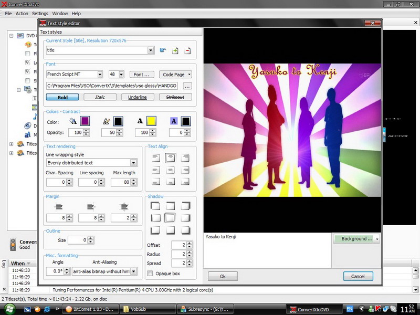Align text to bottom center
The image size is (420, 315).
[170, 182]
